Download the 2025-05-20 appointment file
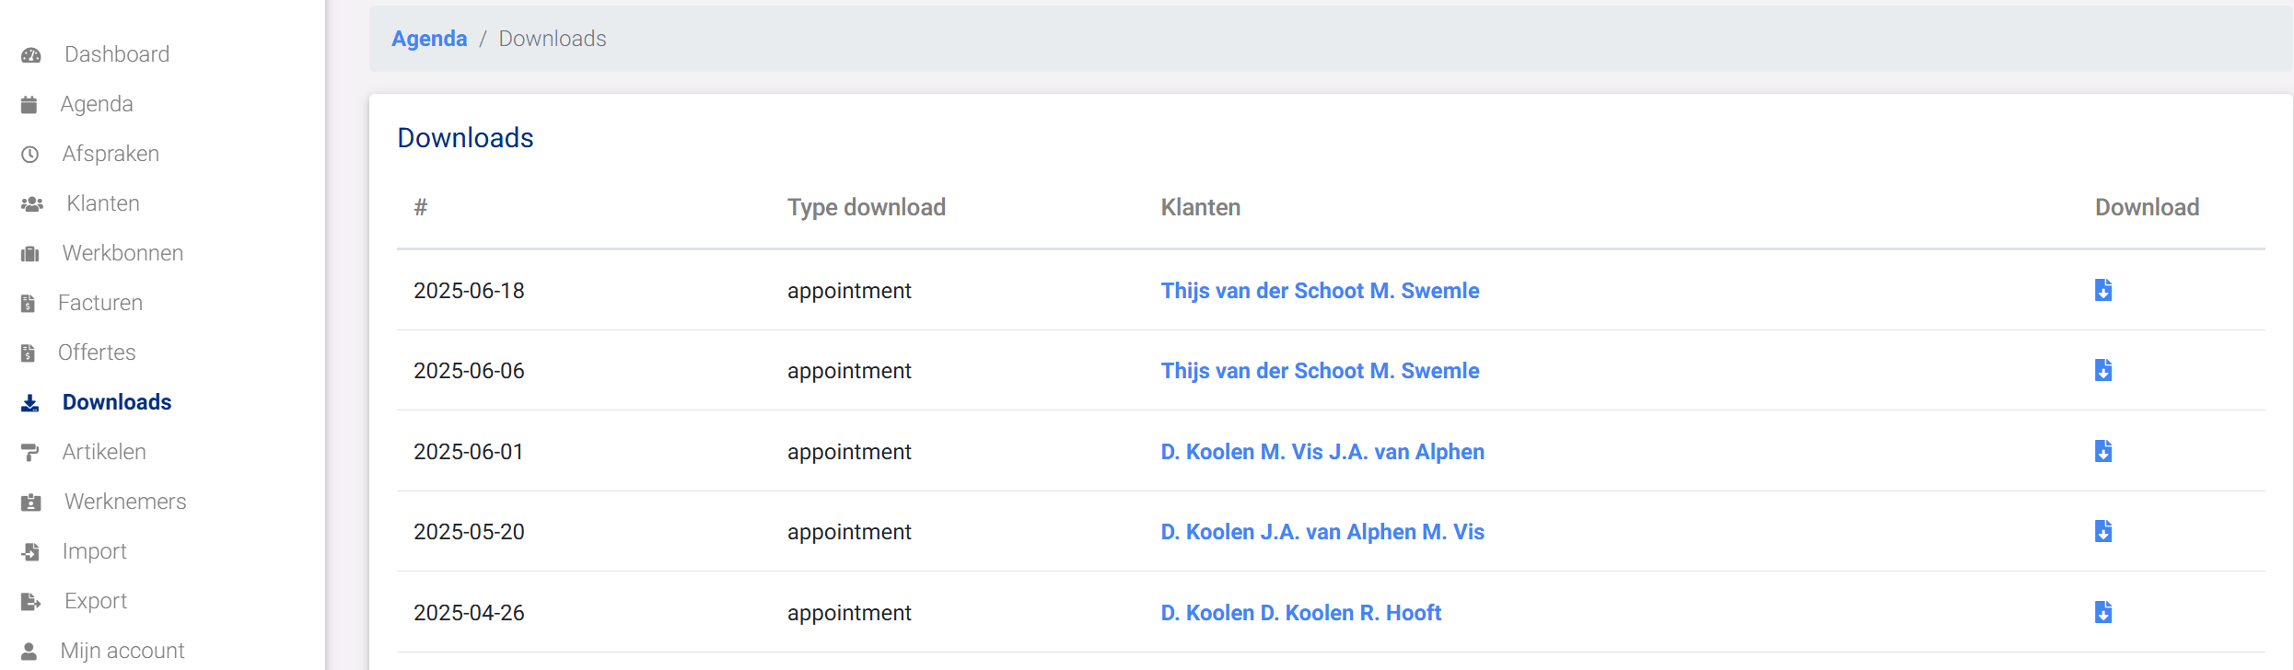The height and width of the screenshot is (670, 2294). (2103, 531)
